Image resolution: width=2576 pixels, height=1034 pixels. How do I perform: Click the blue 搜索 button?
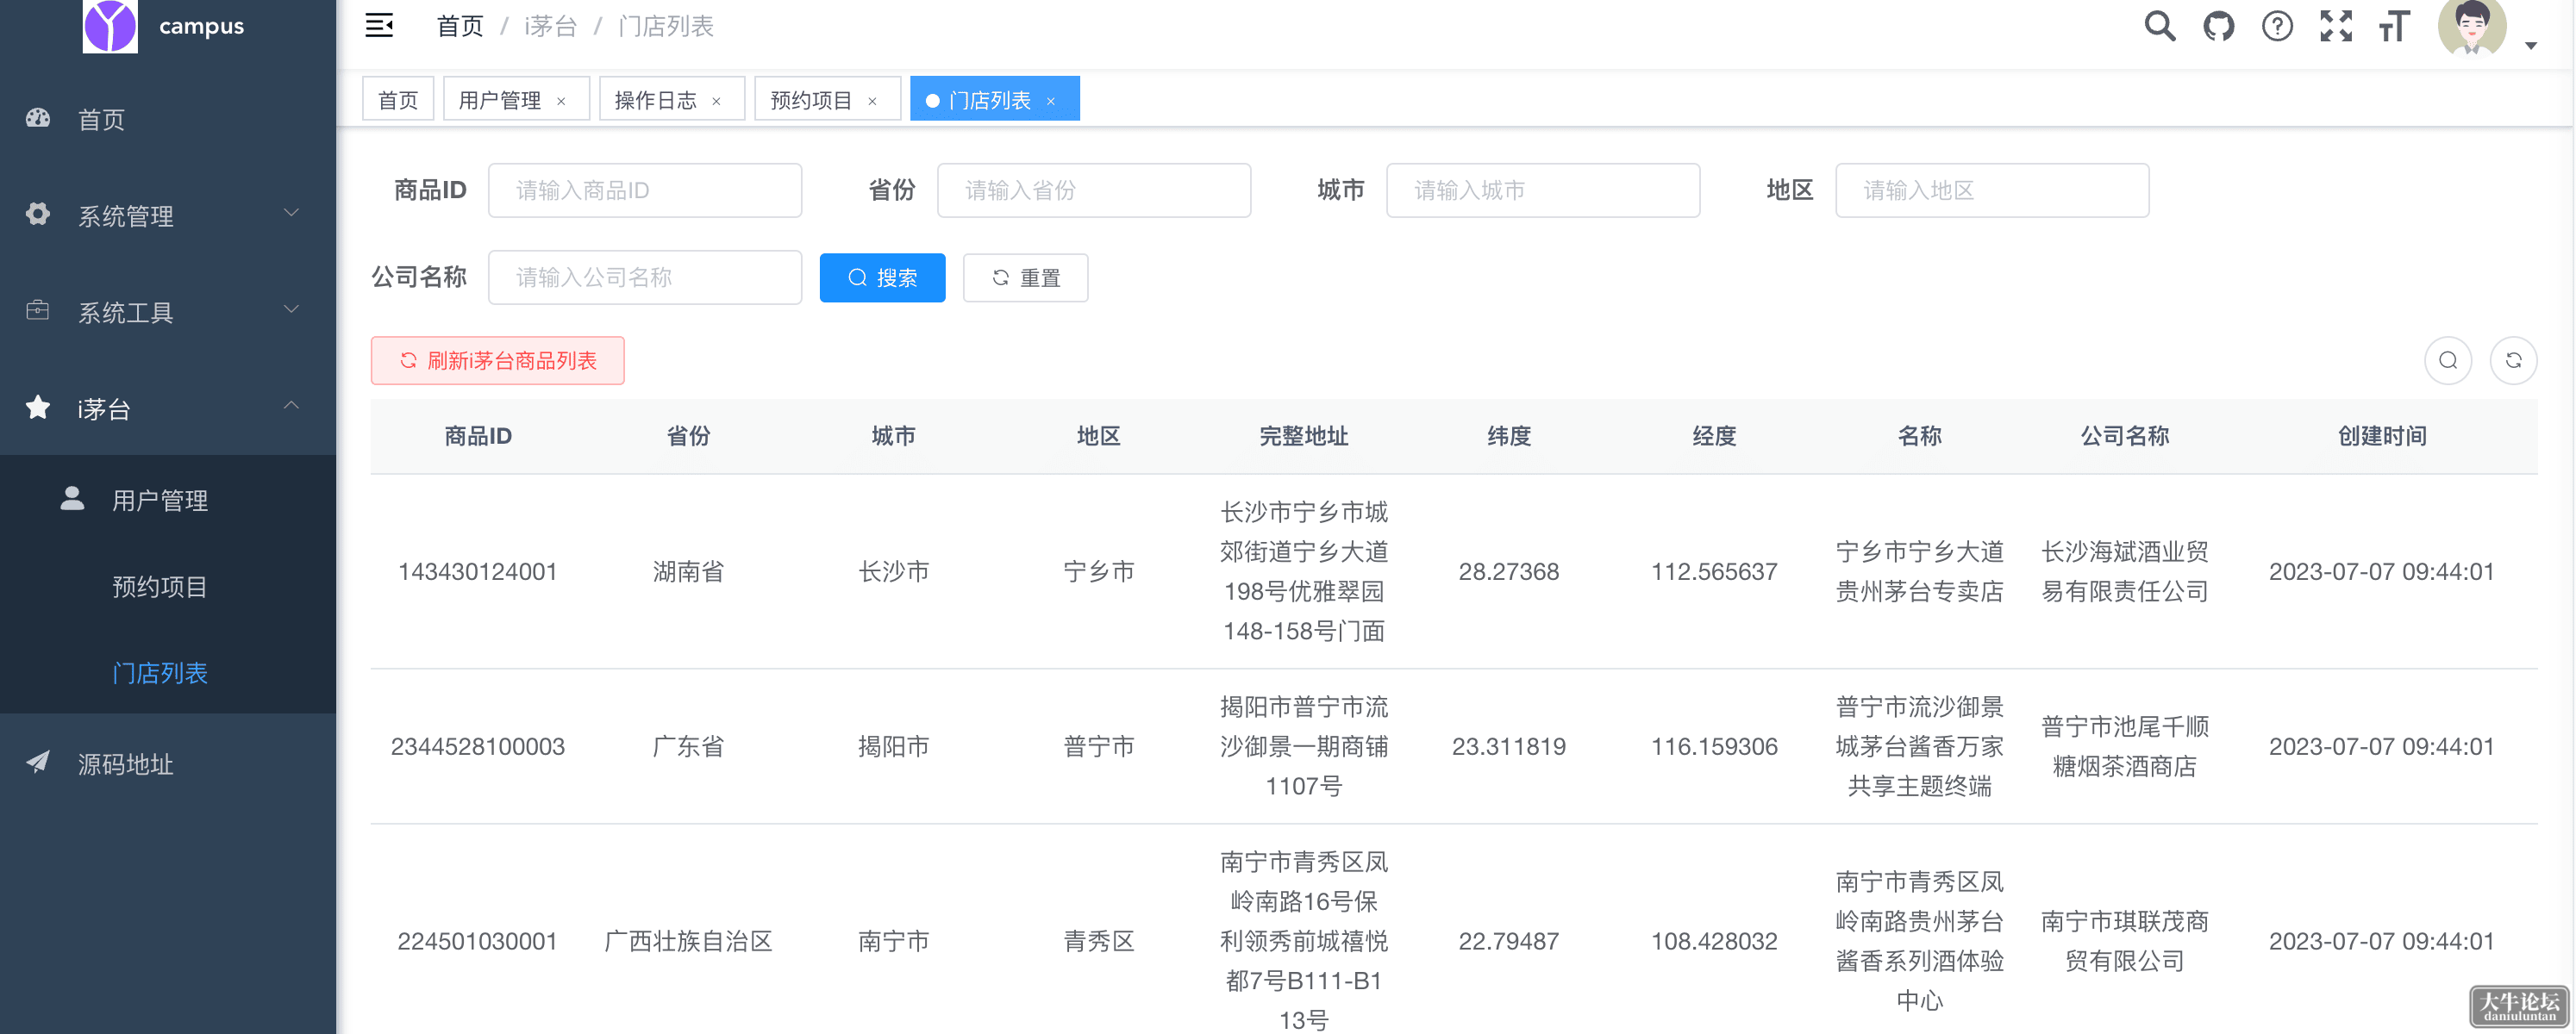(882, 277)
